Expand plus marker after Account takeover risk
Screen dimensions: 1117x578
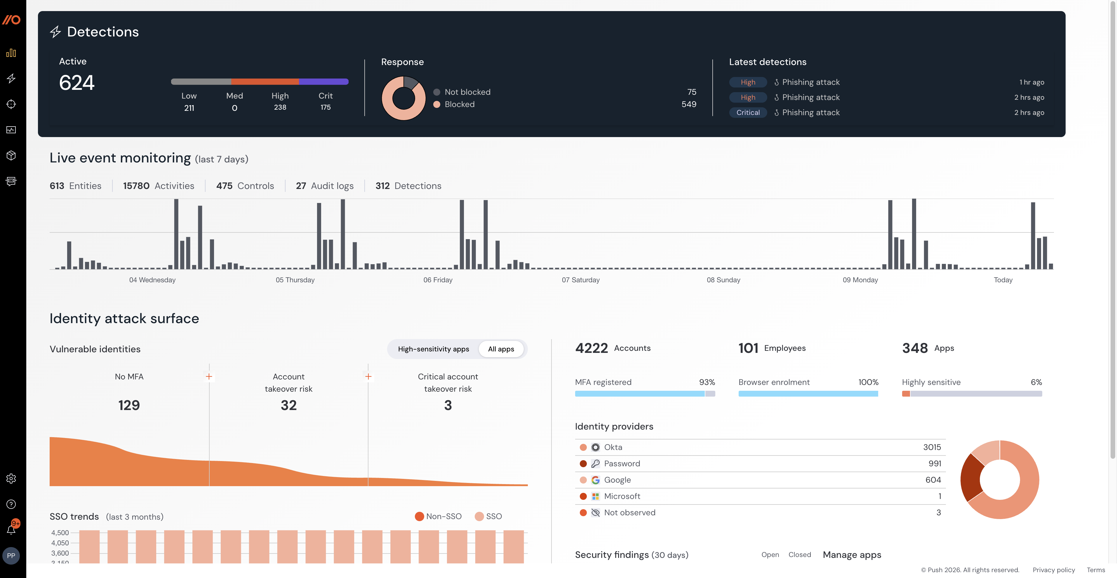click(368, 376)
